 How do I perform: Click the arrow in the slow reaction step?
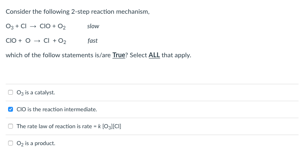click(33, 26)
